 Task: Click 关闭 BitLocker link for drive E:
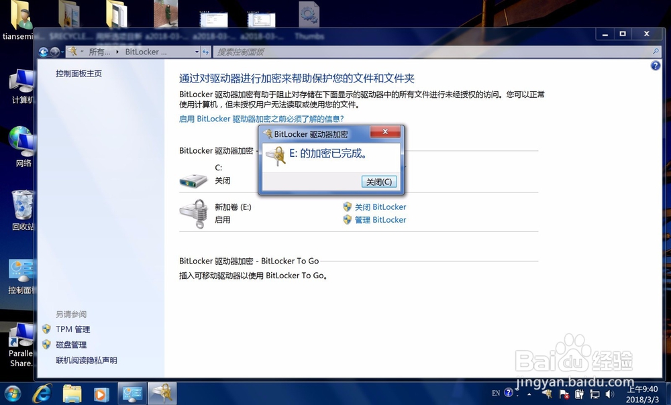tap(380, 207)
